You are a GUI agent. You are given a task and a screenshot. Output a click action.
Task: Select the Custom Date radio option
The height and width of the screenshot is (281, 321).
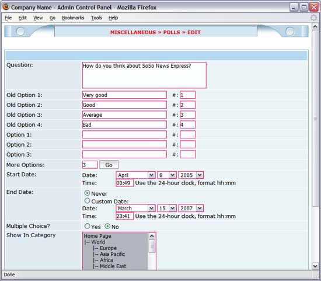87,201
